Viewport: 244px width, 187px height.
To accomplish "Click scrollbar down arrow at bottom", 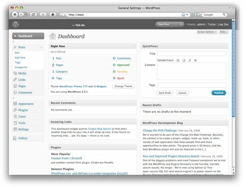I will click(233, 173).
